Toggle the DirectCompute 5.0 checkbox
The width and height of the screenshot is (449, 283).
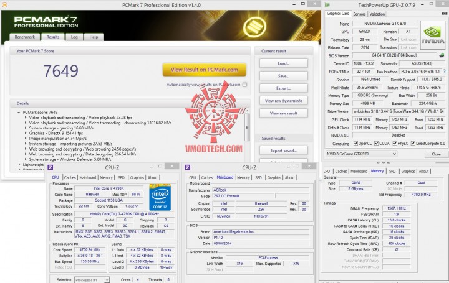pos(413,143)
